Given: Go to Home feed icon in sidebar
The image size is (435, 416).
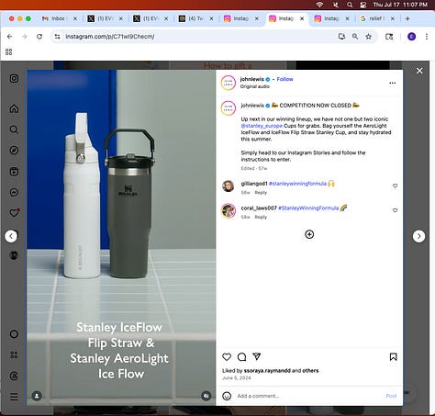Looking at the screenshot, I should pos(14,108).
